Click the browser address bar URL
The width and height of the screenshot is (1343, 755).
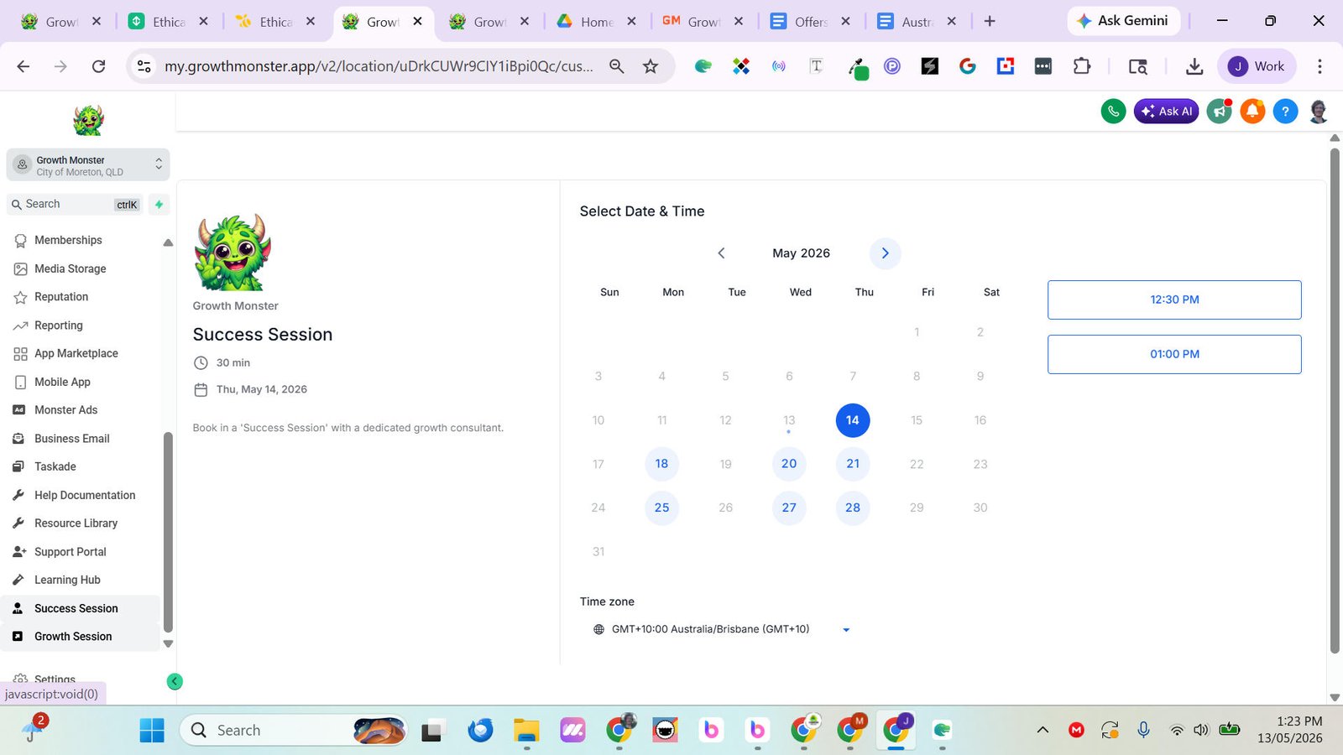[x=379, y=66]
